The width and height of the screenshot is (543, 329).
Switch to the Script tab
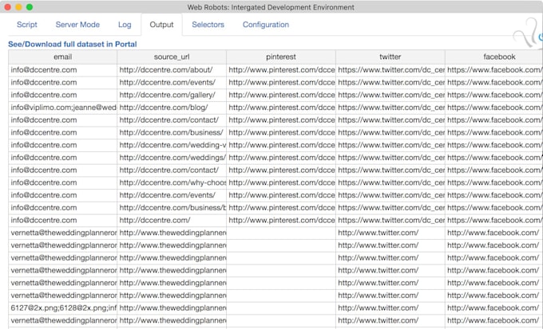pos(27,25)
